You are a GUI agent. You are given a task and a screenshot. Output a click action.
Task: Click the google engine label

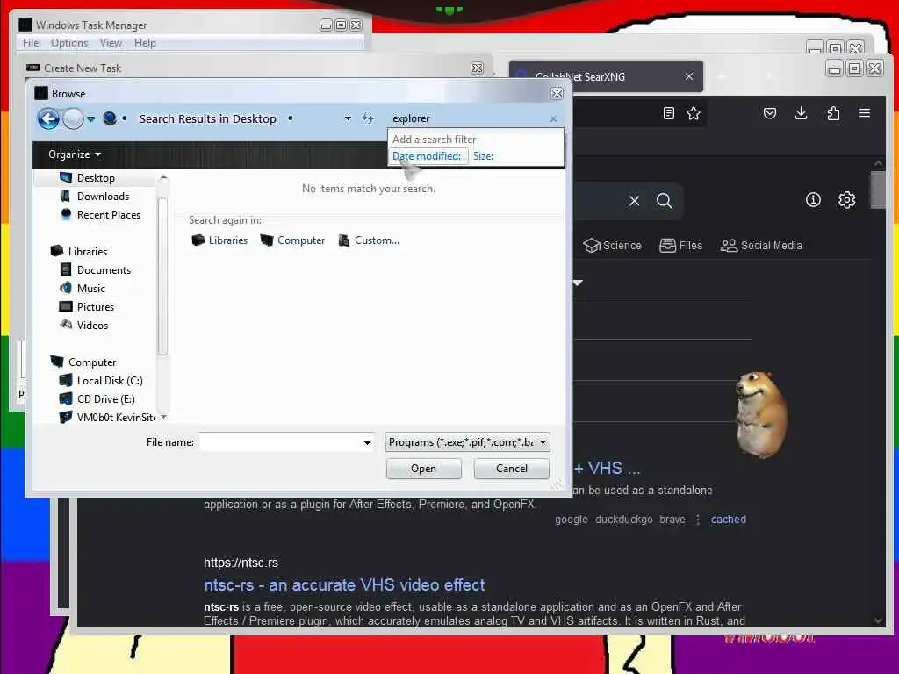[x=571, y=520]
